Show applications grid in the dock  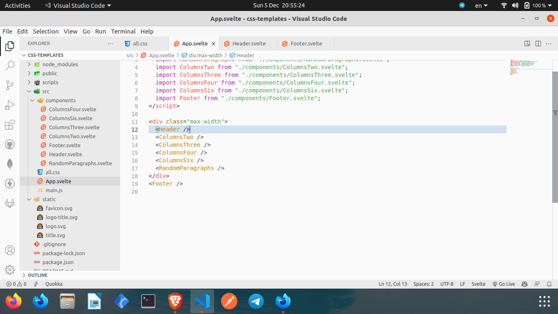545,301
